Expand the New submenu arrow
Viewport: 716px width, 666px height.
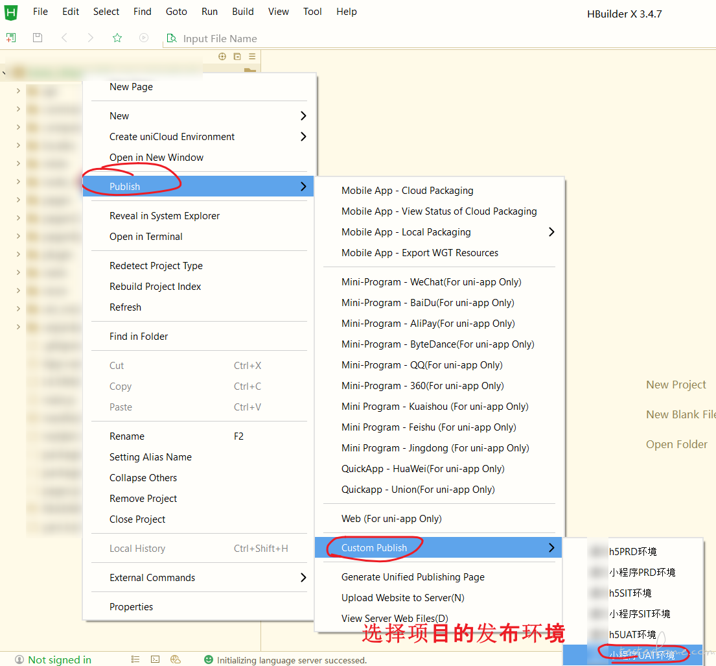(303, 115)
